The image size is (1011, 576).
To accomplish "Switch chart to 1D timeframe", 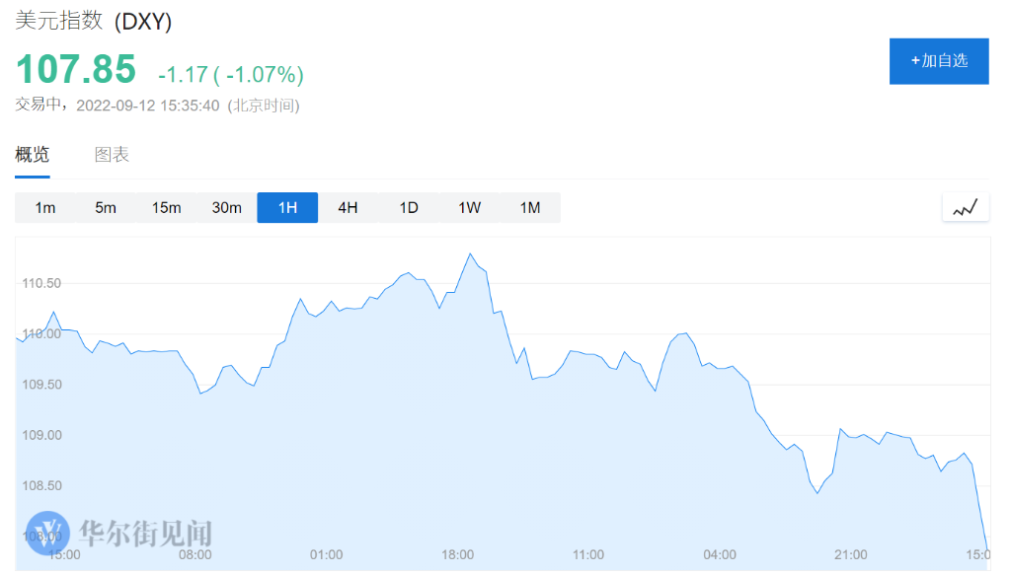I will point(409,207).
